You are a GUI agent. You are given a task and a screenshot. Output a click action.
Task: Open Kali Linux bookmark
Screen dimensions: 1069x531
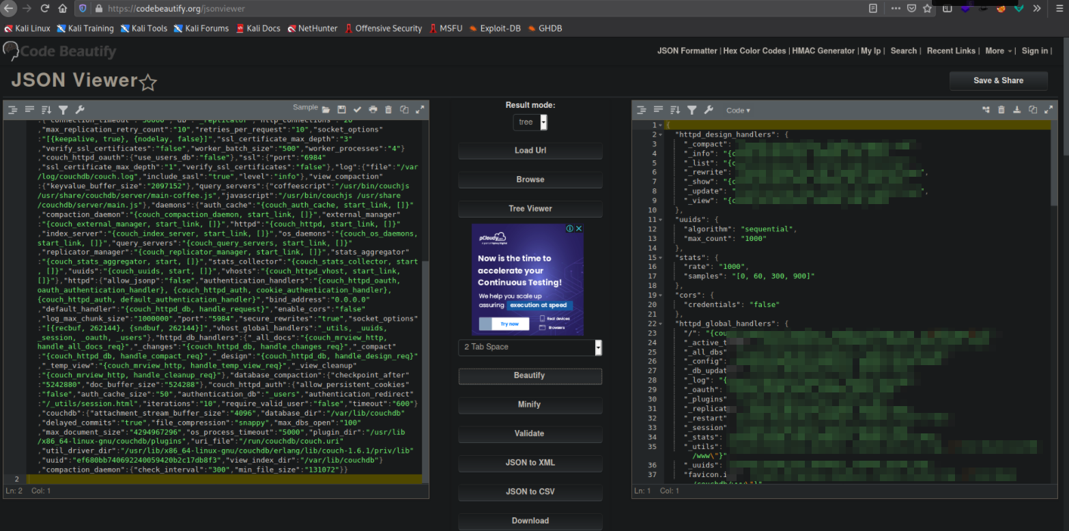click(x=27, y=29)
